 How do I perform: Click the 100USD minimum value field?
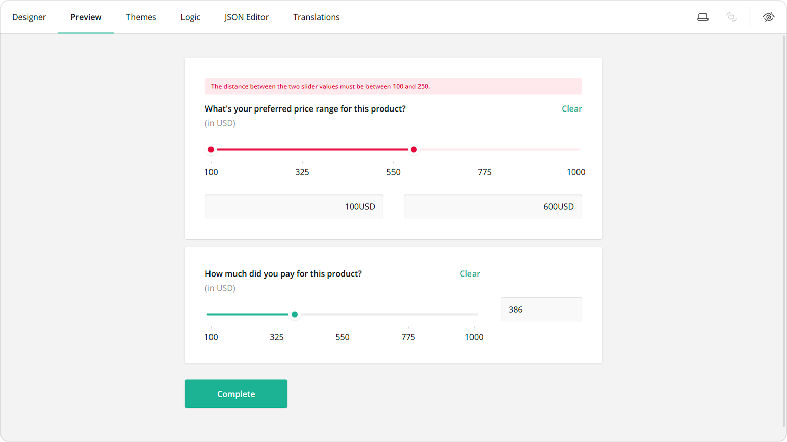click(x=294, y=206)
